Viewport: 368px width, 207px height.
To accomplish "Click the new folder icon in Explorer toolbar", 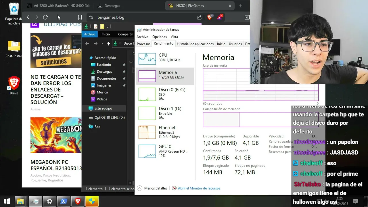I will tap(102, 26).
